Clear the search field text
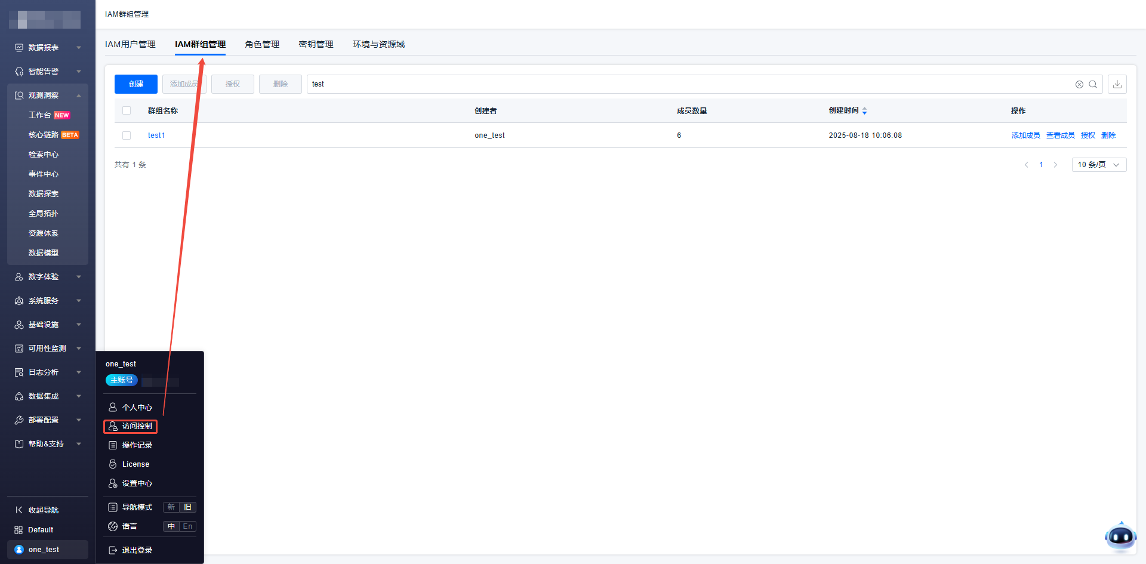Viewport: 1146px width, 564px height. coord(1079,84)
